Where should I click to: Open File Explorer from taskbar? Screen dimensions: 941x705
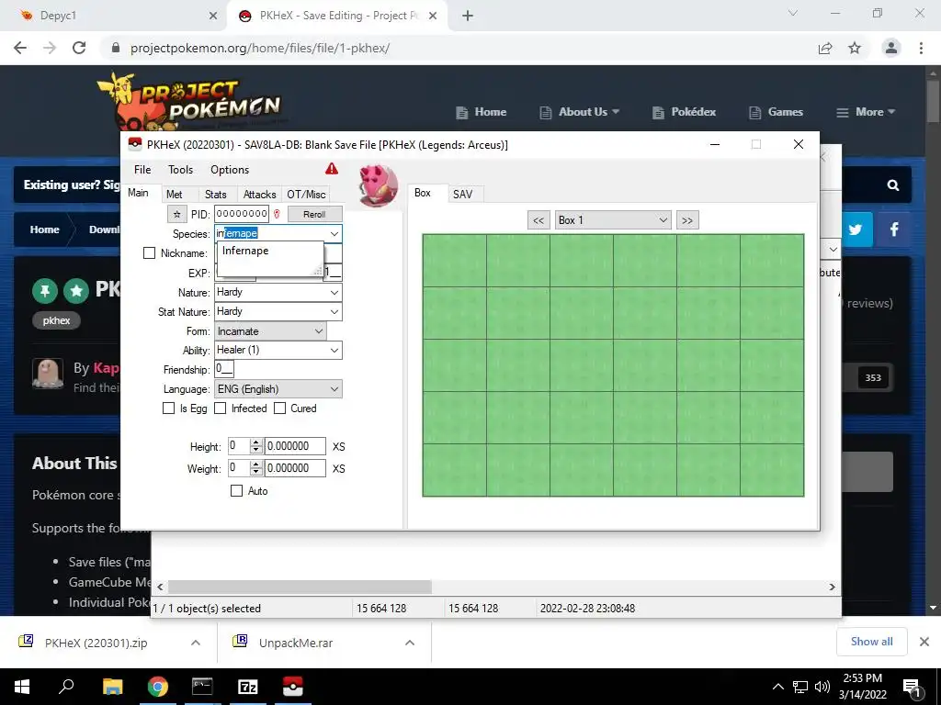tap(112, 687)
